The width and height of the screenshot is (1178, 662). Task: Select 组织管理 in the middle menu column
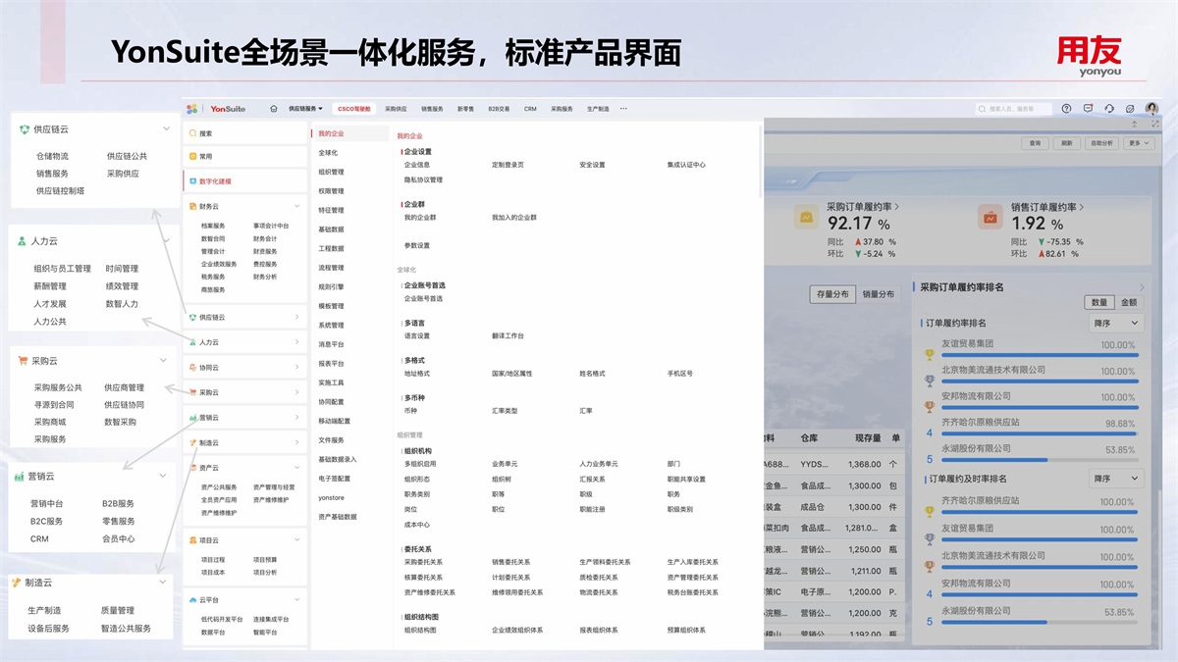tap(331, 172)
